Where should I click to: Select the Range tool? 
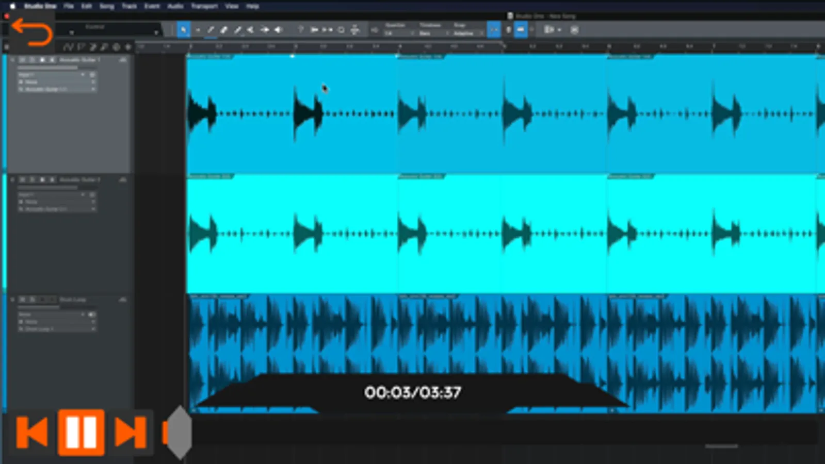198,30
